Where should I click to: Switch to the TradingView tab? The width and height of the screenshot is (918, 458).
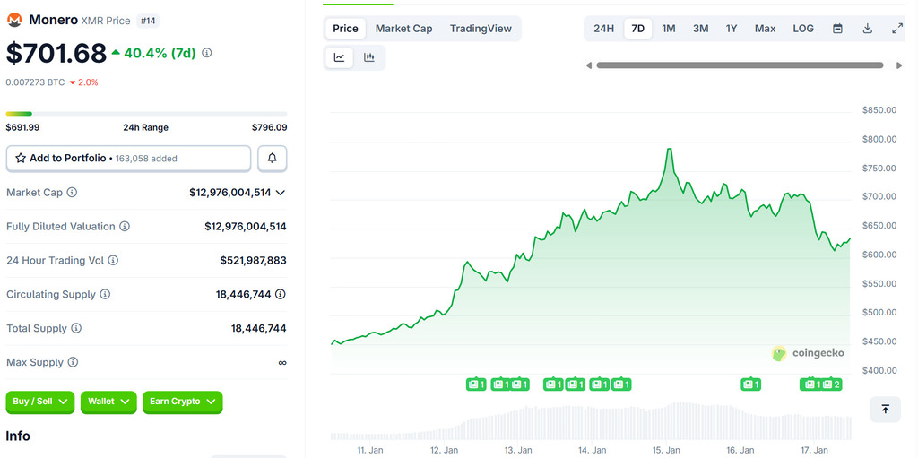481,29
